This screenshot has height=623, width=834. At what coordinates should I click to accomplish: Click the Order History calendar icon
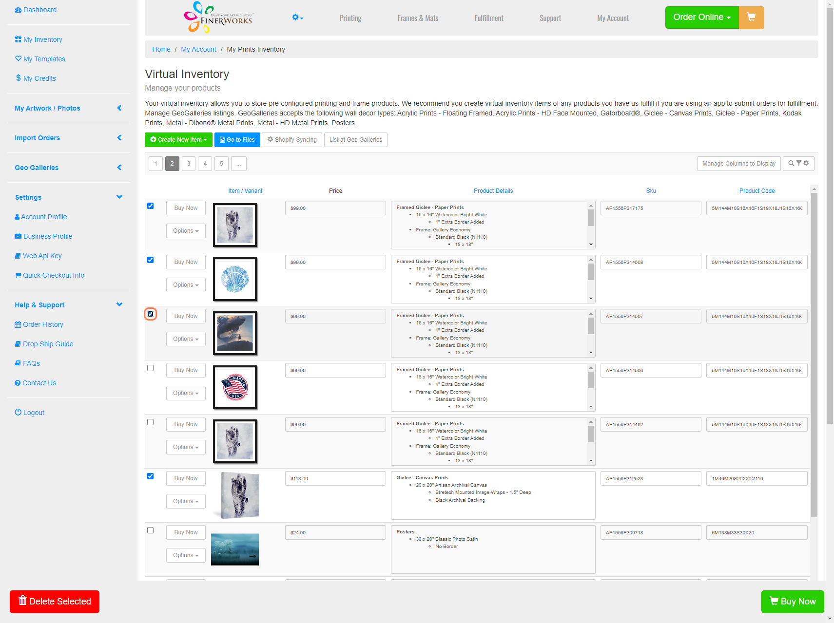[x=18, y=324]
